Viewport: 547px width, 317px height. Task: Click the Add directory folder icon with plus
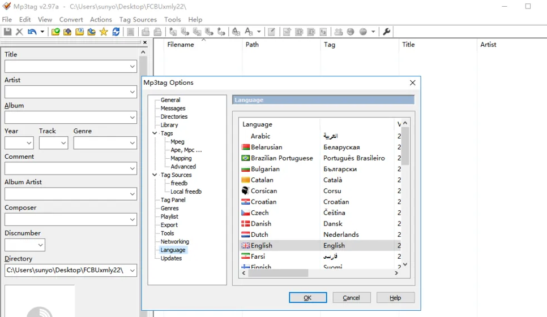pos(67,32)
